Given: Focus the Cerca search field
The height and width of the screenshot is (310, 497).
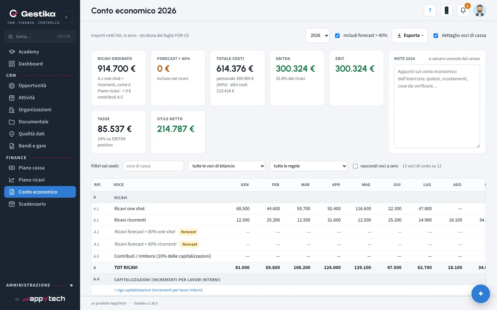Looking at the screenshot, I should click(40, 37).
